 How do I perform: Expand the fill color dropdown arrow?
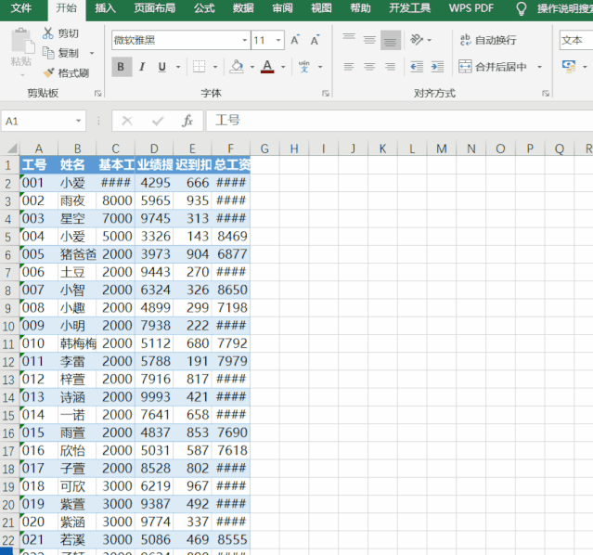click(x=252, y=67)
